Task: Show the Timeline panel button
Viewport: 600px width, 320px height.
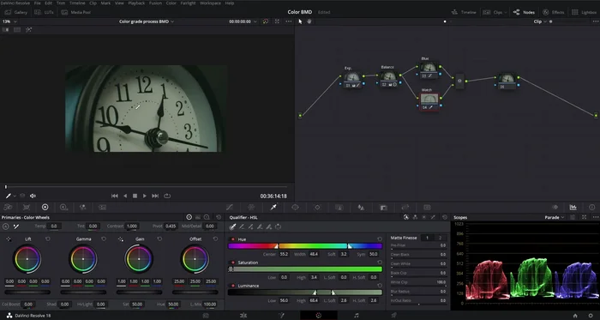Action: tap(464, 12)
